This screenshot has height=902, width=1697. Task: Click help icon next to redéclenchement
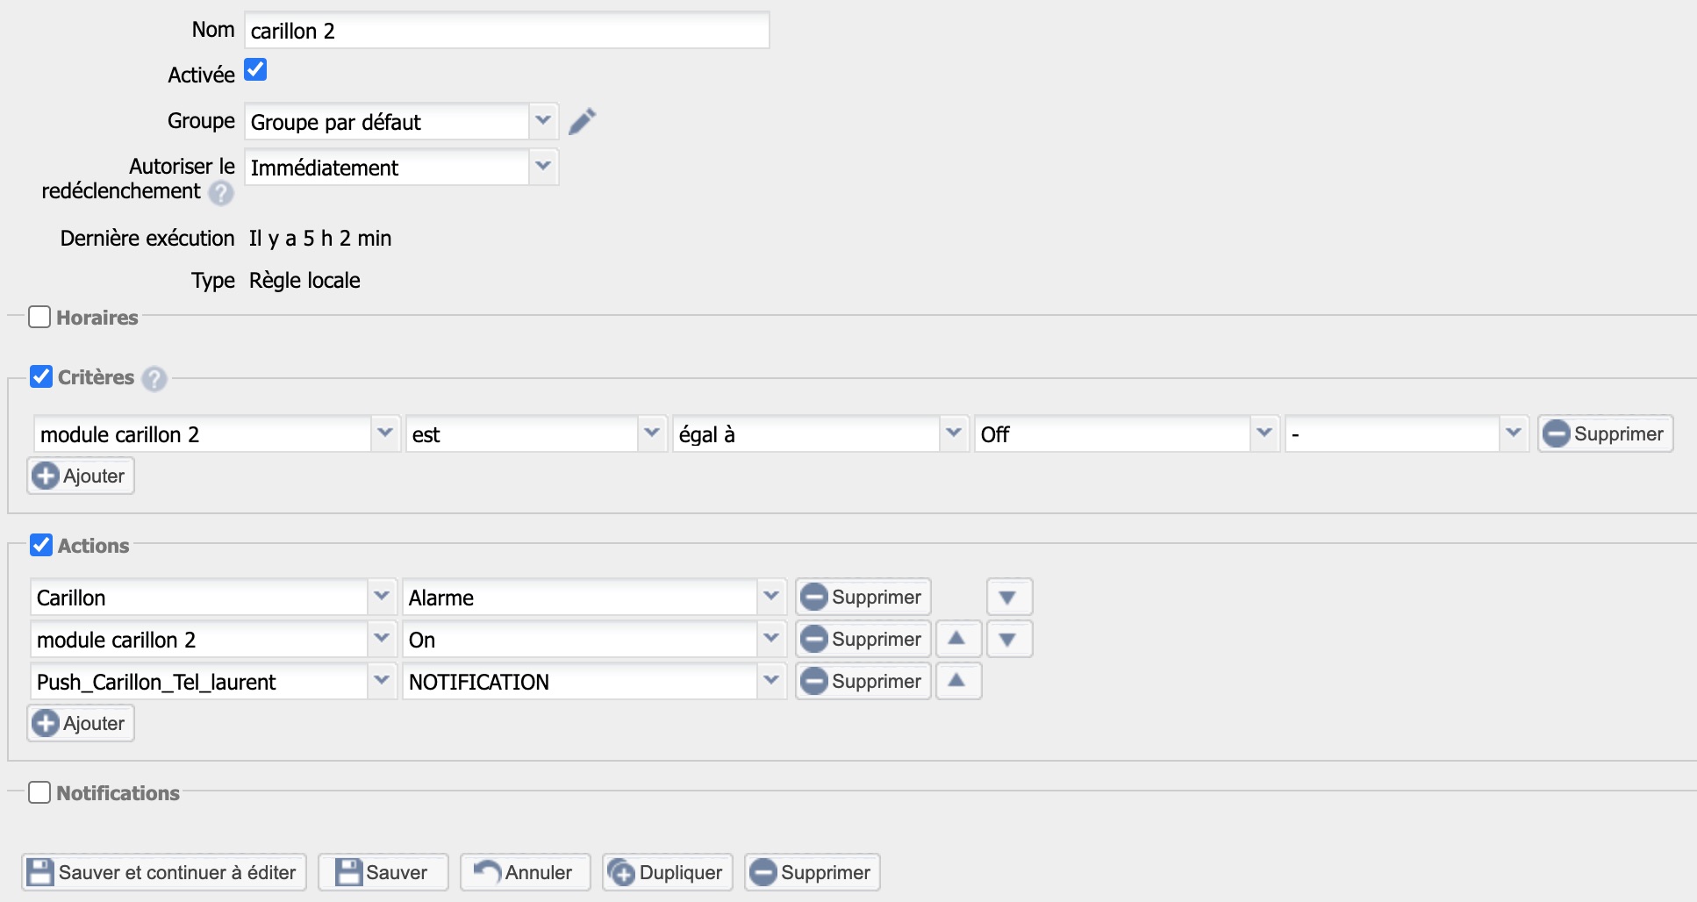point(221,193)
